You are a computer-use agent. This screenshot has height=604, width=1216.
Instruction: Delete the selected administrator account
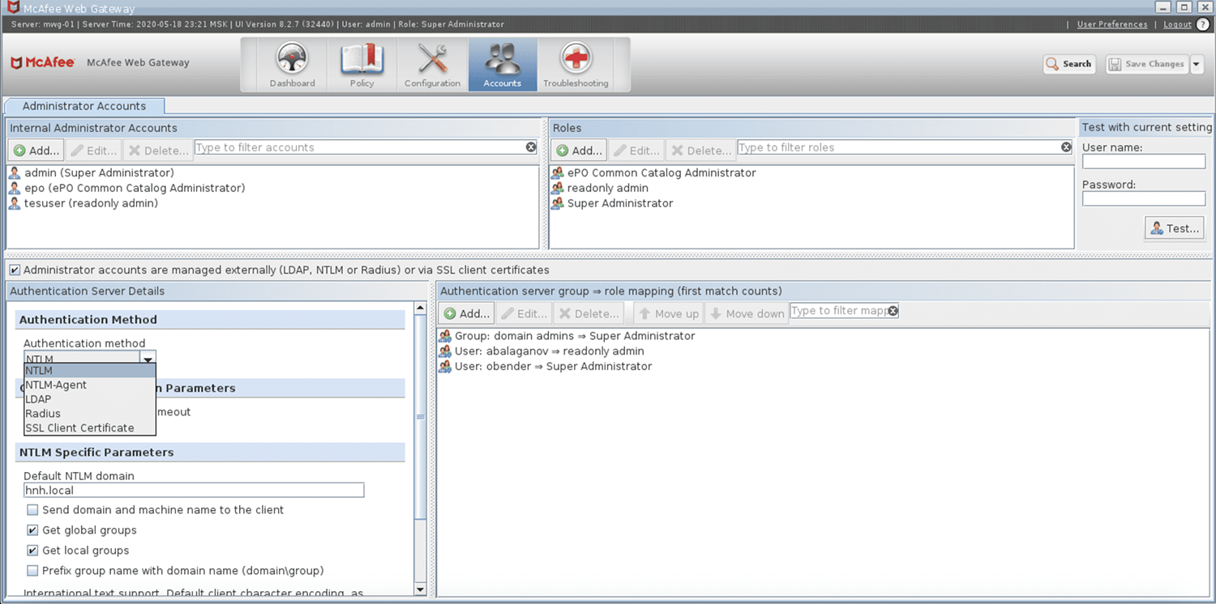158,151
